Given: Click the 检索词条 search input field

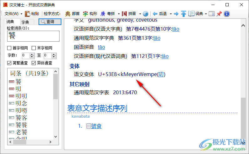Looking at the screenshot, I should point(33,36).
